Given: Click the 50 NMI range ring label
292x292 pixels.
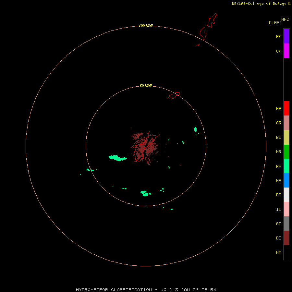Looking at the screenshot, I should (x=146, y=86).
